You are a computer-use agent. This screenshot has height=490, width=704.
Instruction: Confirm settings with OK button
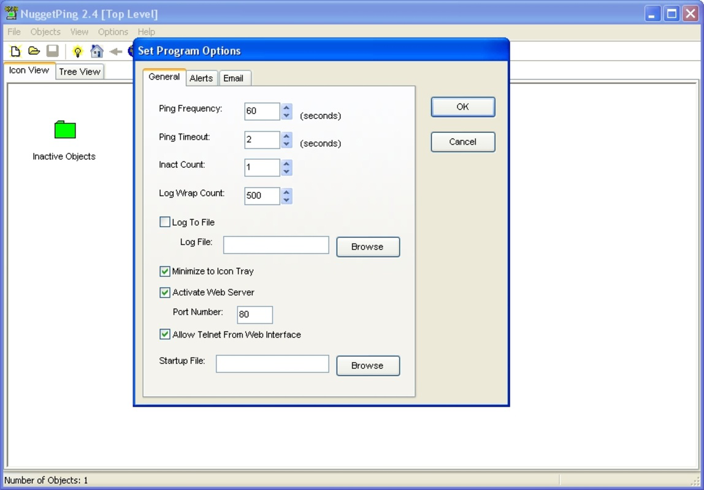click(463, 107)
